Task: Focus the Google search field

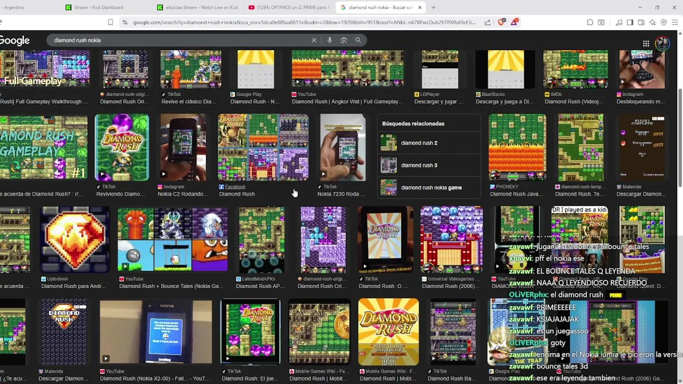Action: pyautogui.click(x=180, y=40)
